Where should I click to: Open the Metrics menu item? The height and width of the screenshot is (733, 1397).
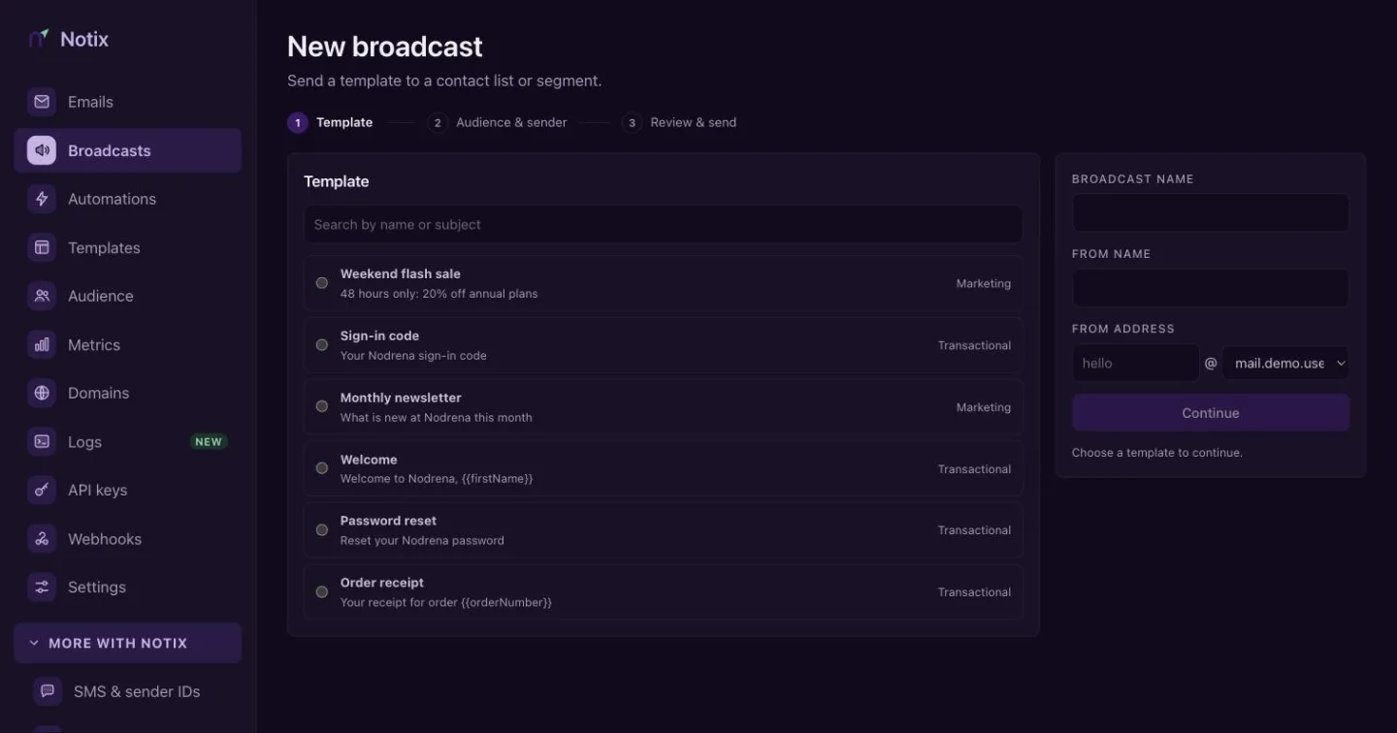pos(128,344)
